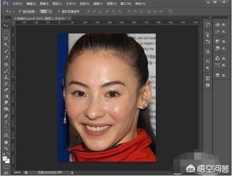This screenshot has height=177, width=233.
Task: Open the Layers panel icon
Action: [x=218, y=75]
